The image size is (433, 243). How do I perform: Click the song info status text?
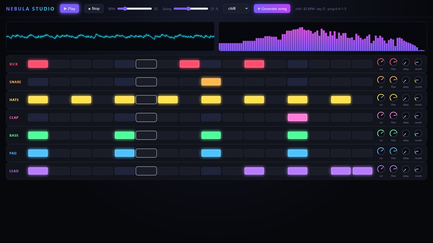[x=321, y=9]
